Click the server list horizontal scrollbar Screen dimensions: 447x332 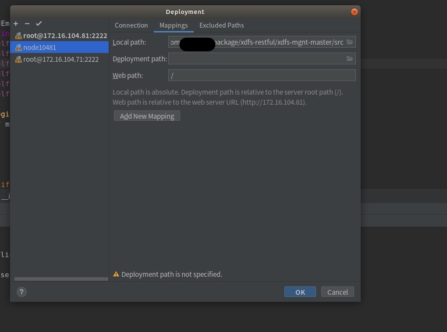click(x=61, y=279)
